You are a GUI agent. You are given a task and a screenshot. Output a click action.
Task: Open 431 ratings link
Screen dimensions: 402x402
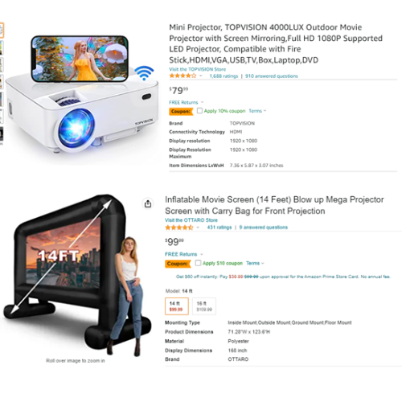pyautogui.click(x=219, y=228)
